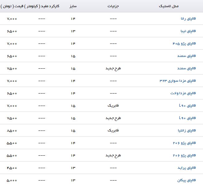Select طرح جدید detail in the L۹۰ row
This screenshot has width=203, height=188.
coord(113,118)
